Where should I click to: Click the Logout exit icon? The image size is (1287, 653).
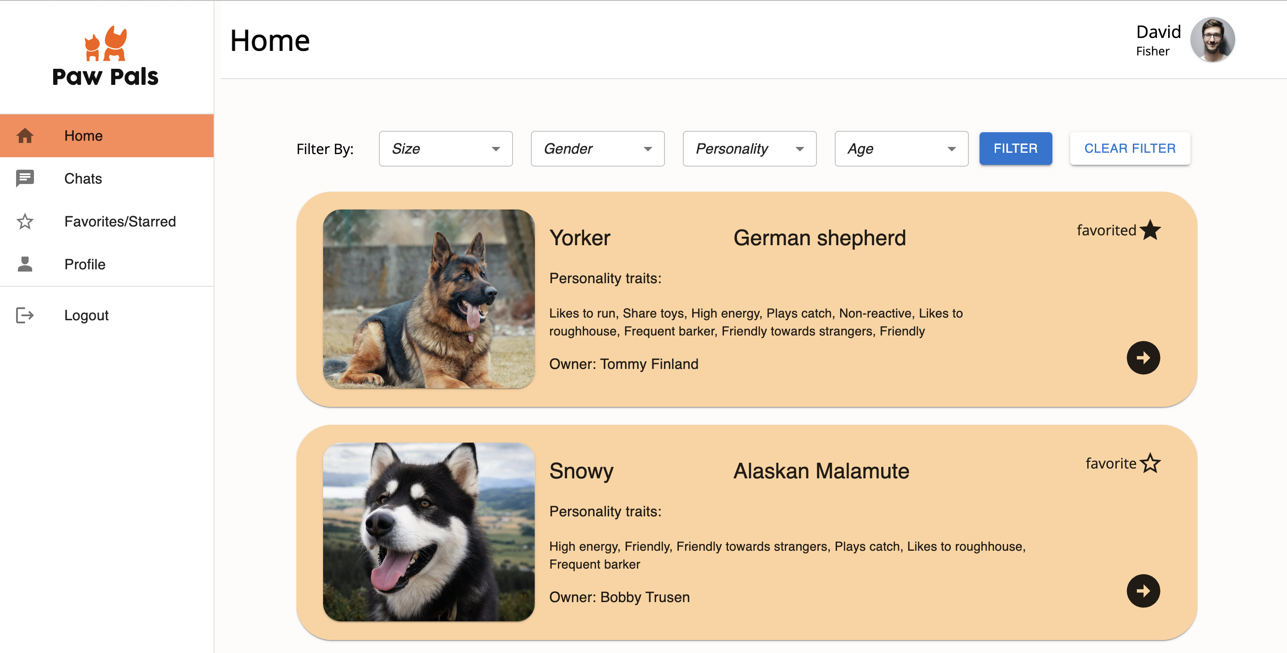(25, 315)
